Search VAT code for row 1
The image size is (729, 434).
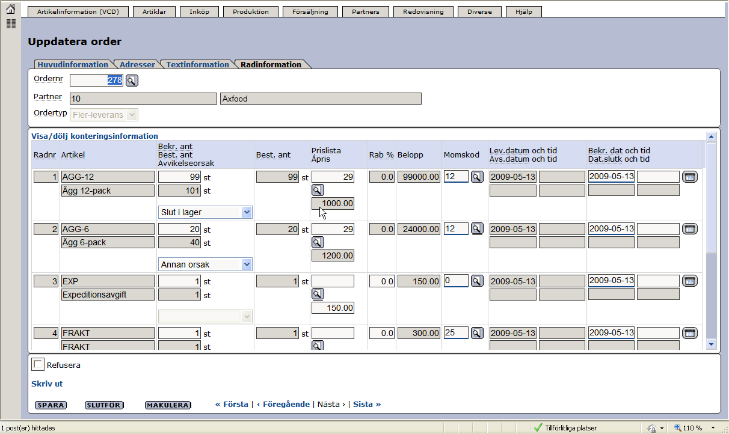coord(477,177)
